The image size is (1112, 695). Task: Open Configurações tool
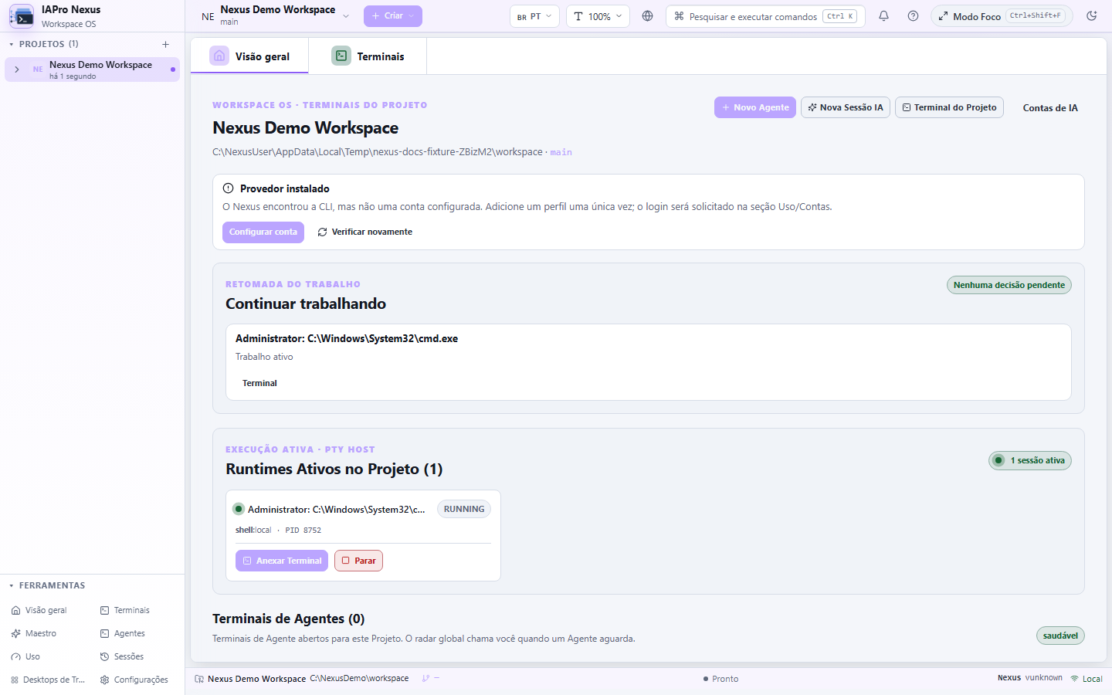[134, 680]
